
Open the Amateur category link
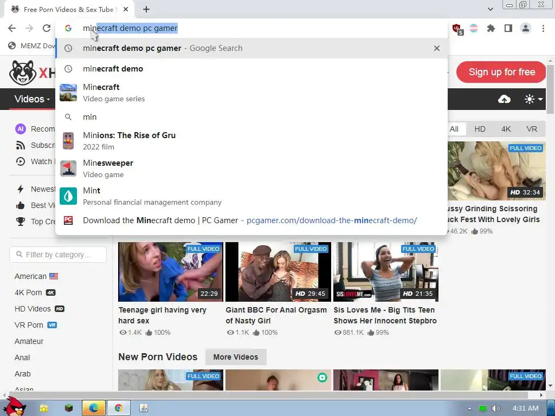pyautogui.click(x=29, y=341)
